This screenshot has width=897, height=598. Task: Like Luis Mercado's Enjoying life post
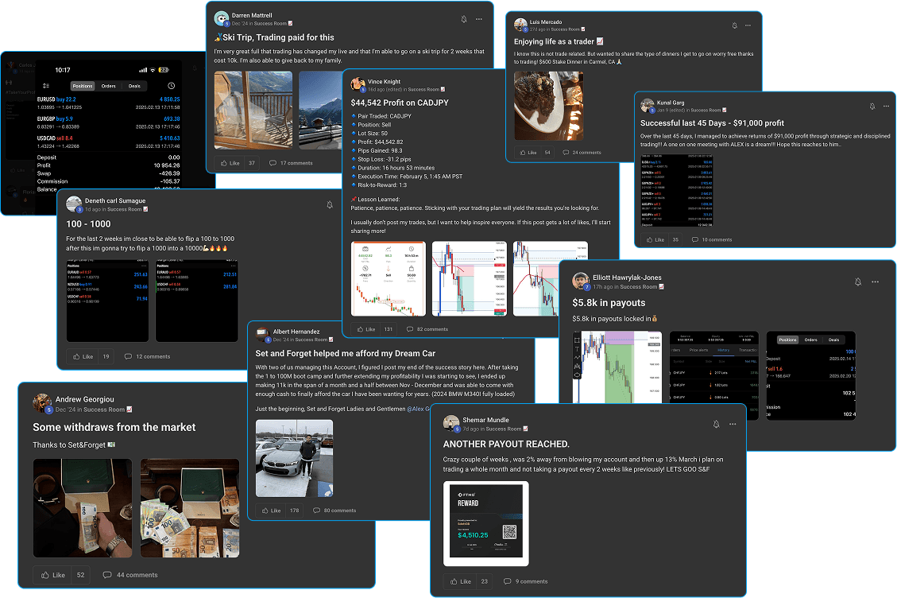pos(528,153)
